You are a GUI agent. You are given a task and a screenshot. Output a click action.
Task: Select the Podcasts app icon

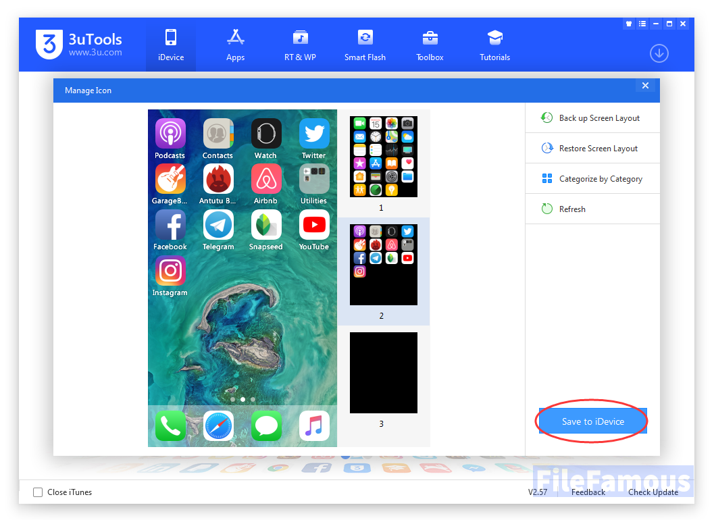[170, 134]
